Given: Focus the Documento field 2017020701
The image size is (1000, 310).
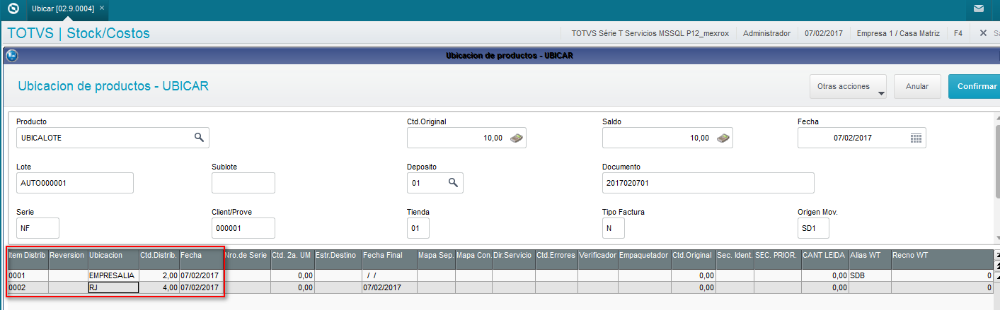Looking at the screenshot, I should tap(708, 183).
